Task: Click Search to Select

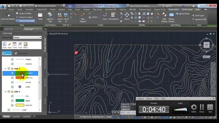Action: click(x=24, y=17)
